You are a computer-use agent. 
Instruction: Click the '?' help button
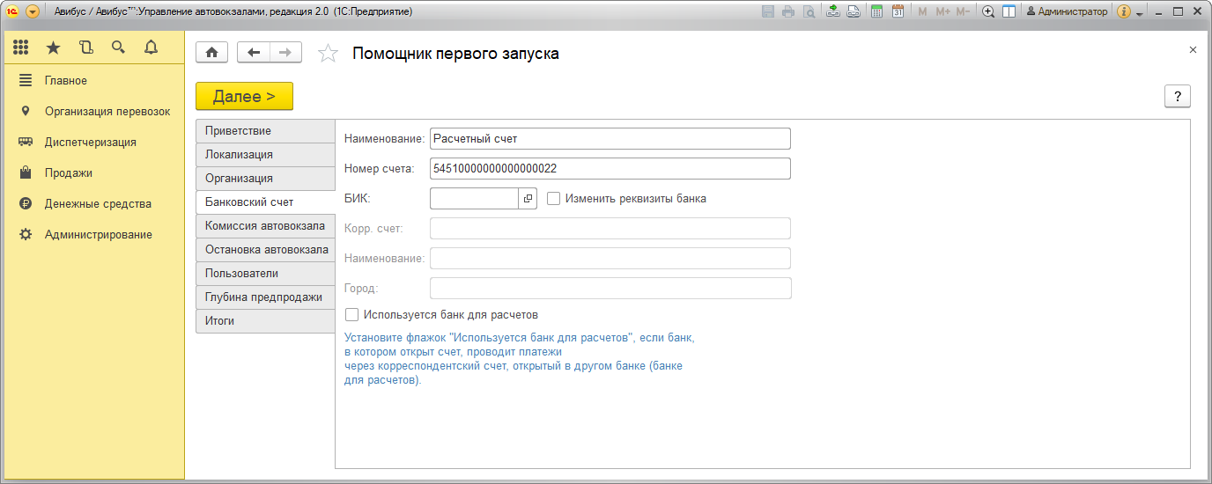tap(1177, 97)
